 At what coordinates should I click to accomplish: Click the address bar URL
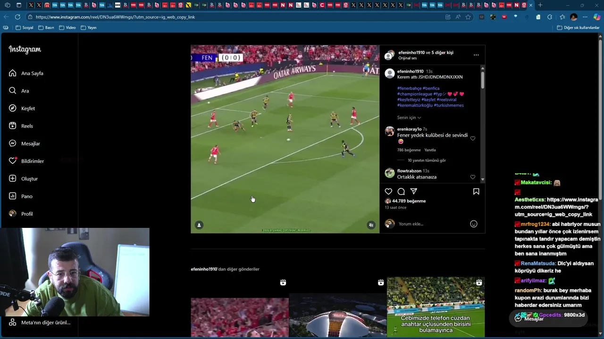pyautogui.click(x=115, y=17)
